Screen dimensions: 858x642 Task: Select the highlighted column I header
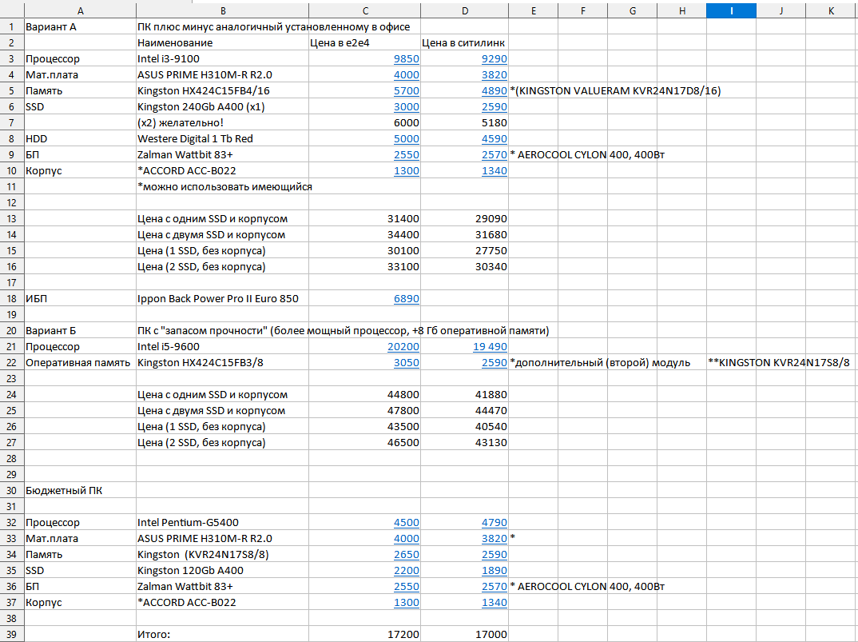731,10
